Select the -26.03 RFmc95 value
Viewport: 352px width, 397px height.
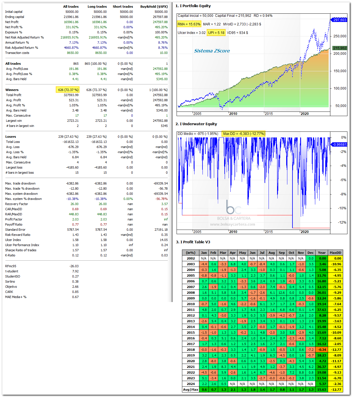tap(74, 266)
